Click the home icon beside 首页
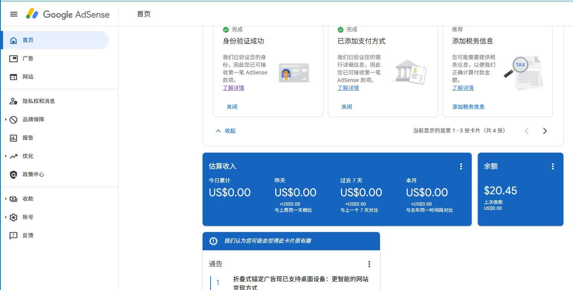This screenshot has height=290, width=573. tap(13, 40)
